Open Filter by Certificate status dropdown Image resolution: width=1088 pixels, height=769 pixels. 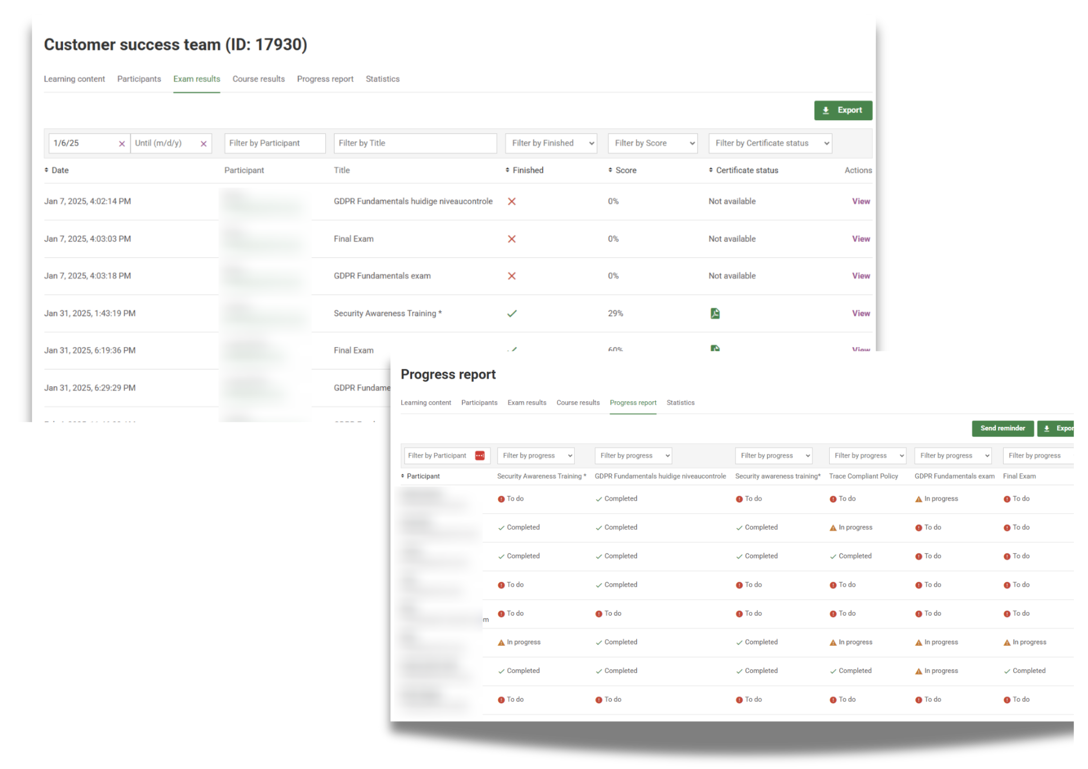click(x=770, y=143)
